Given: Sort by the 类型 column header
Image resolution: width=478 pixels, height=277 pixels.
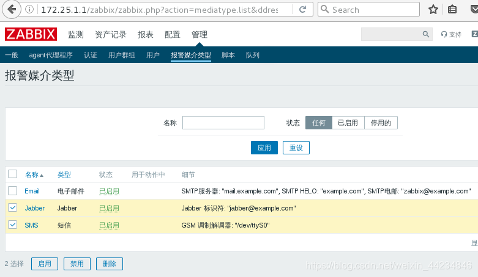Looking at the screenshot, I should click(64, 175).
